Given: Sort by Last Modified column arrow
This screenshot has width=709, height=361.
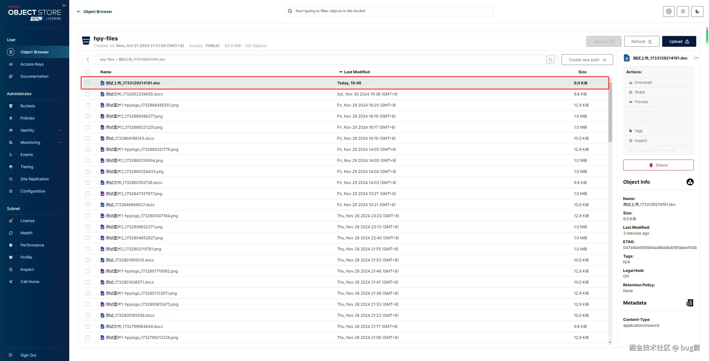Looking at the screenshot, I should [x=340, y=72].
